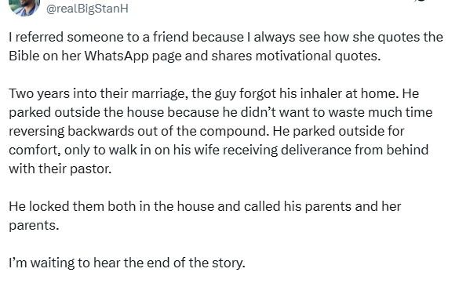Click the line starting "parked outside the house"
459x294 pixels.
click(220, 113)
